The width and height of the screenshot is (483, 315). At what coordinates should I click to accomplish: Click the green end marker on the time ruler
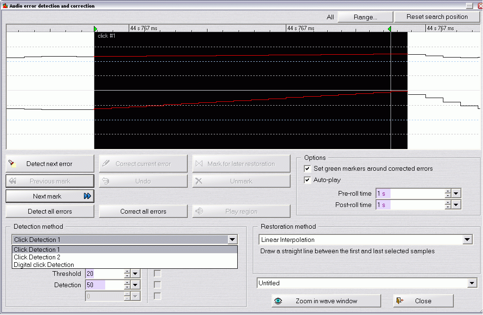click(x=389, y=29)
